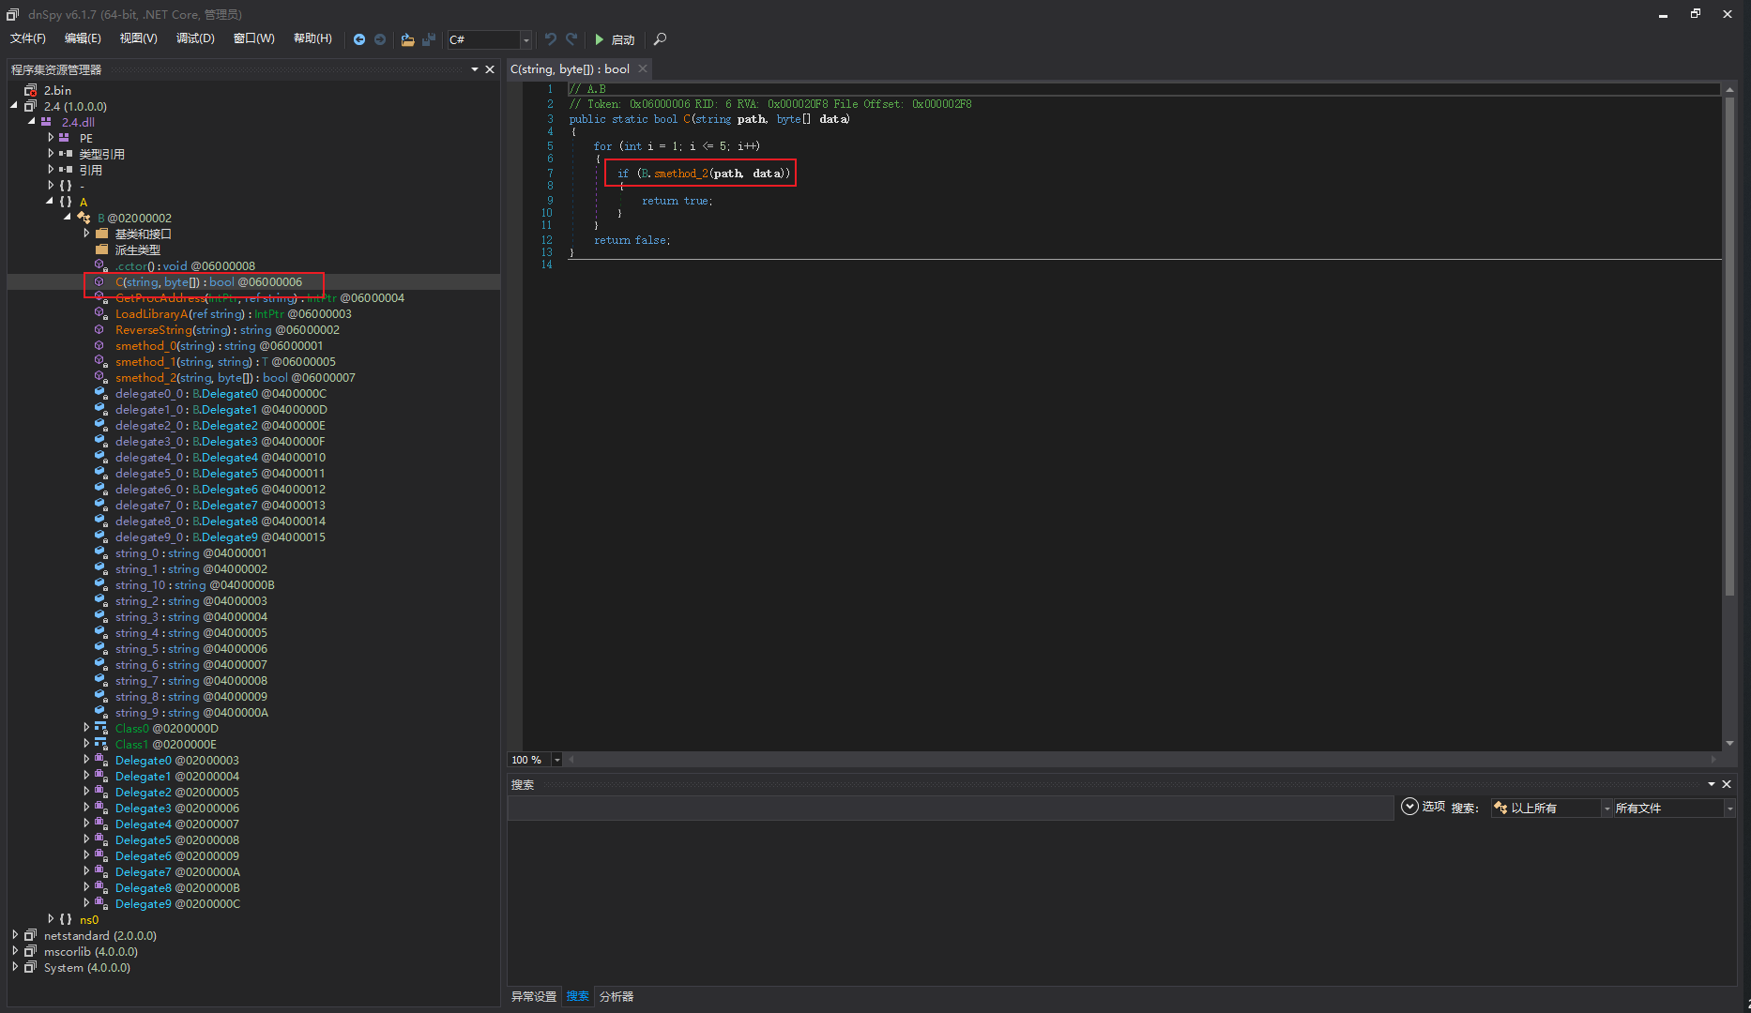Click the Delegate9 @0200000C type icon
This screenshot has width=1751, height=1013.
pos(100,903)
